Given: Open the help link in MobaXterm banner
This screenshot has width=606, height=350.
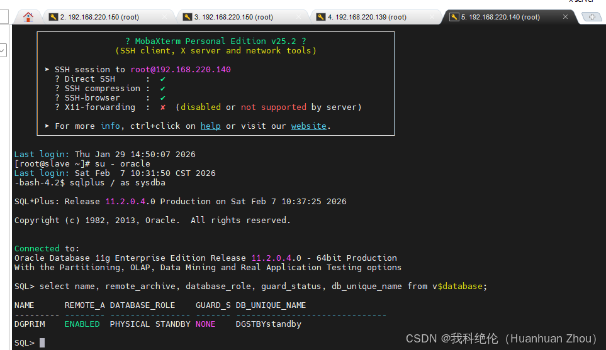Looking at the screenshot, I should coord(211,126).
